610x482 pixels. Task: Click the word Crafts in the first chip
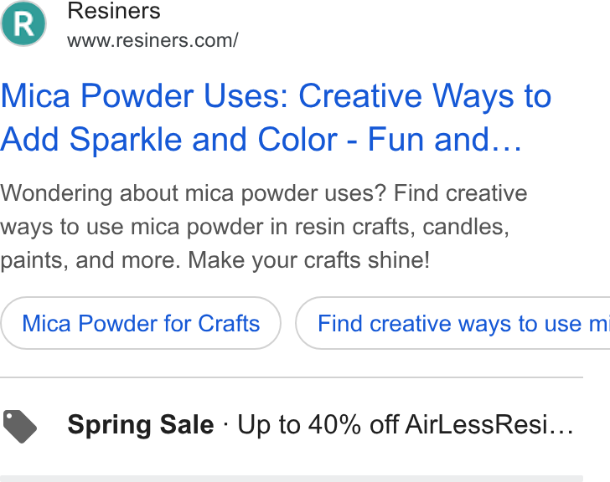[229, 323]
